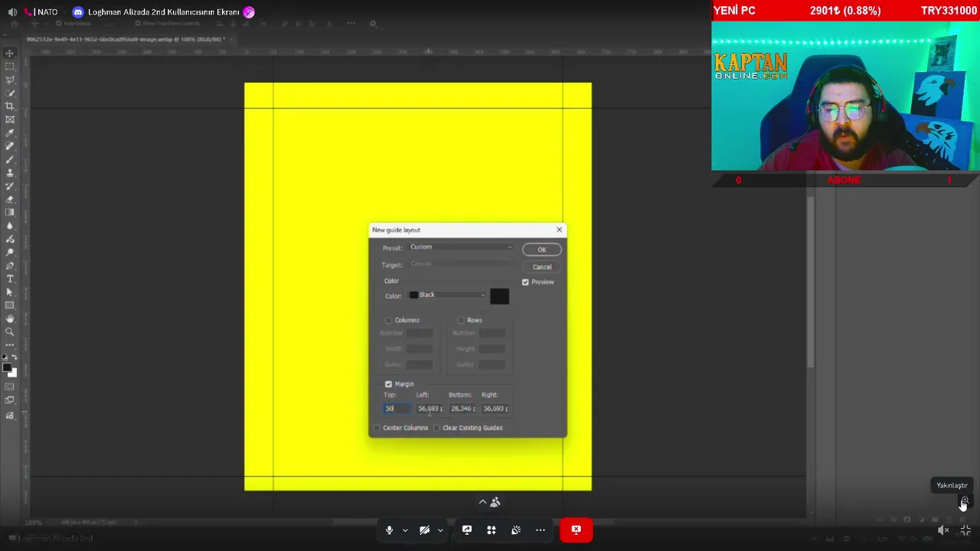Click the muted speaker volume icon
Image resolution: width=980 pixels, height=551 pixels.
tap(944, 530)
